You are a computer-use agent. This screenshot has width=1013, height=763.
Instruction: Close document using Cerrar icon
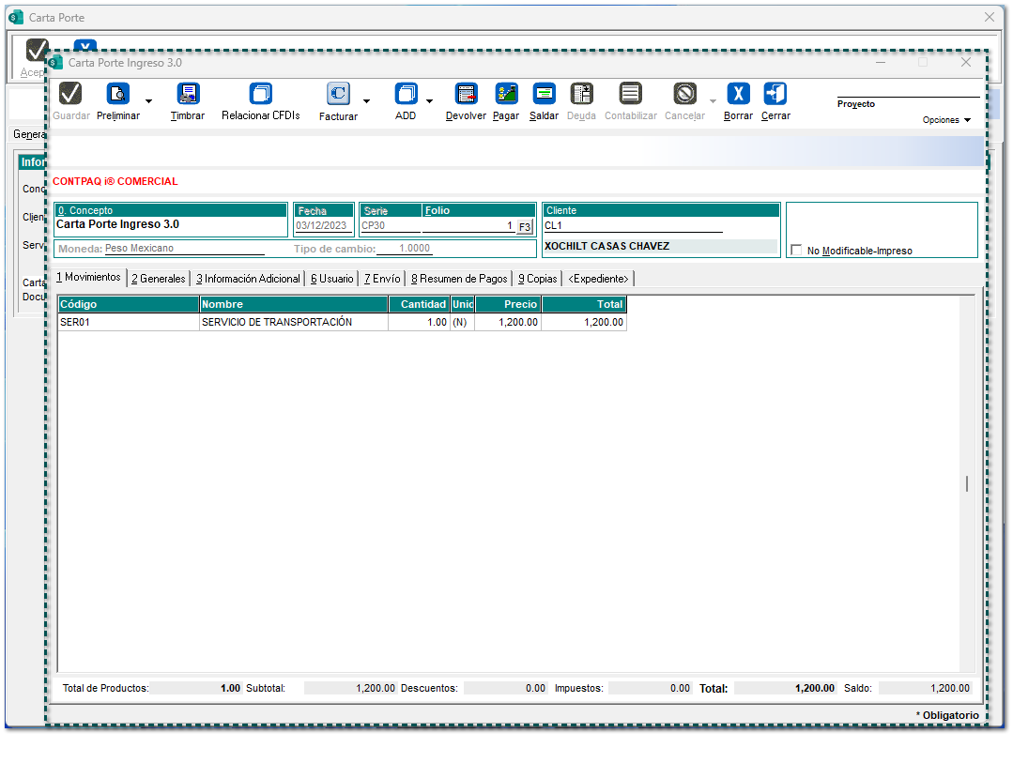(775, 95)
